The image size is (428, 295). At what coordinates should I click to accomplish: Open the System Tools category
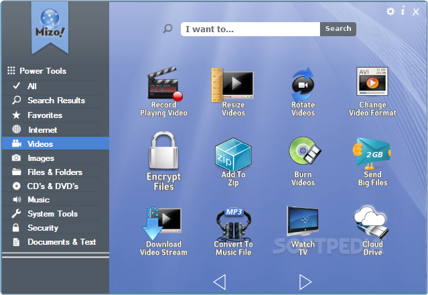pos(56,214)
